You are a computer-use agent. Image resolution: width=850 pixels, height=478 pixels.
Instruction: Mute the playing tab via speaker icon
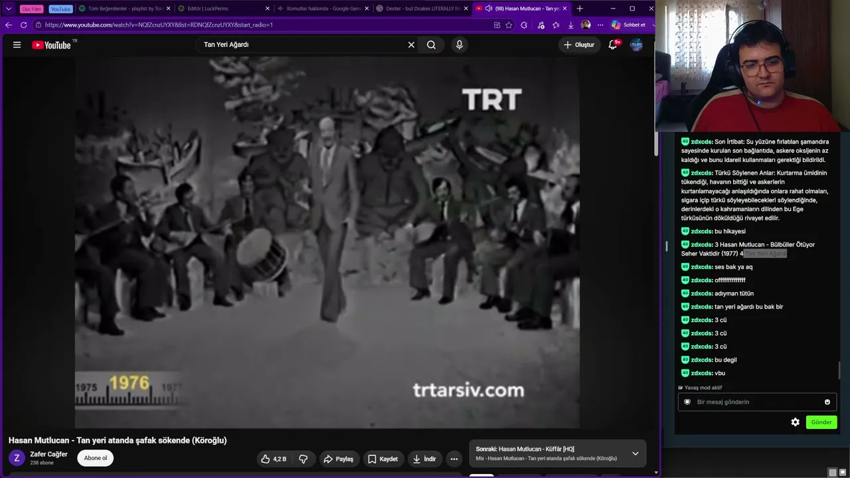pyautogui.click(x=489, y=9)
